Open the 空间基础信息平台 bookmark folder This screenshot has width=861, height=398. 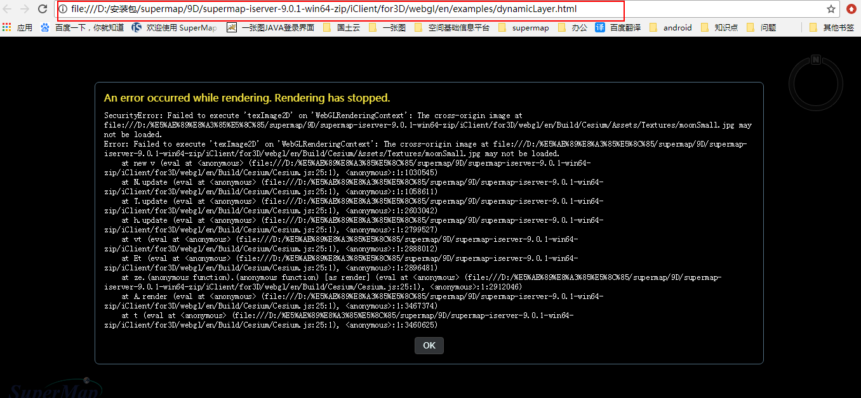coord(452,27)
